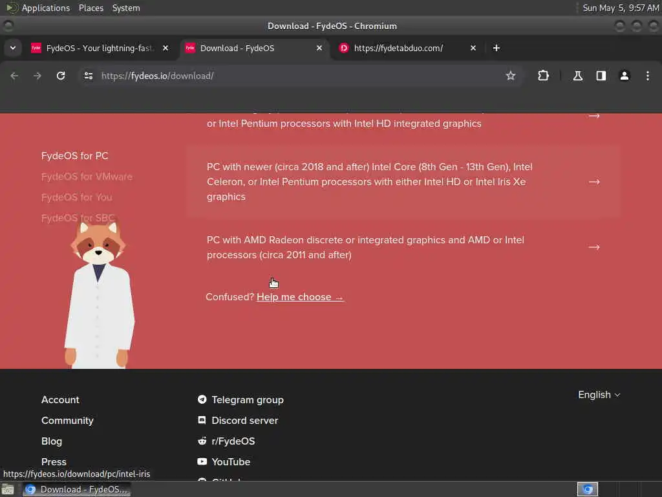
Task: Switch to 'FydeOS - Your lightning-fast' tab
Action: pos(100,48)
